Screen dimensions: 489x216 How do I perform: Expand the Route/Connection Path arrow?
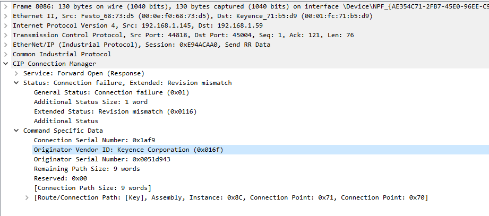coord(27,197)
